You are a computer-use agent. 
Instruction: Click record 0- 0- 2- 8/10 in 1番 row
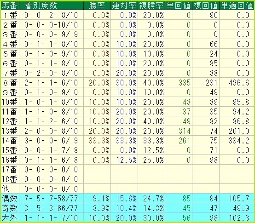click(51, 15)
